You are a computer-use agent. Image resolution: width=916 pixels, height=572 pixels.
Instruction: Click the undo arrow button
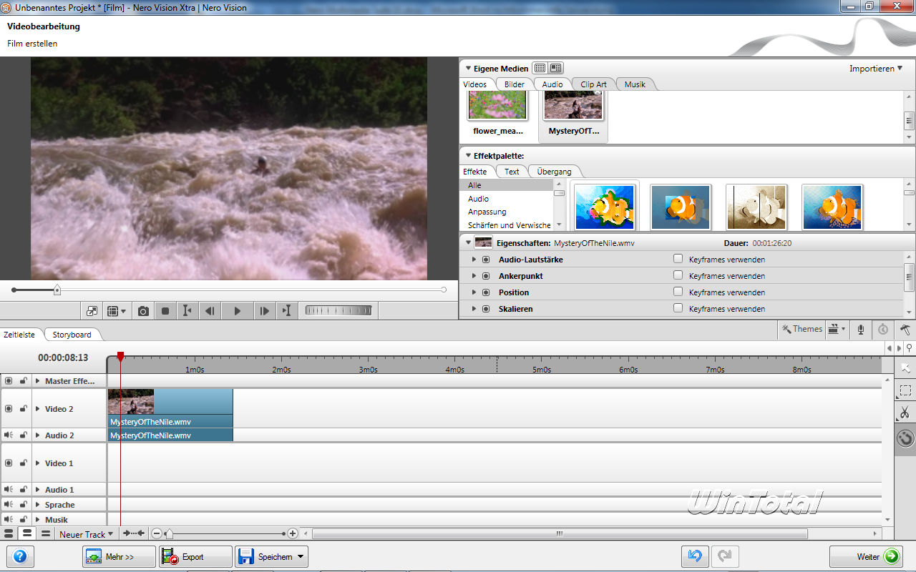coord(694,556)
